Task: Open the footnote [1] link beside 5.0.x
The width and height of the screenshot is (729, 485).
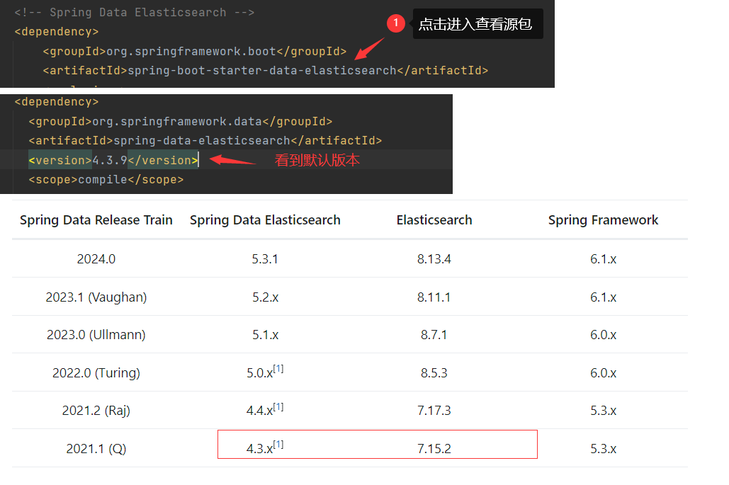Action: 278,369
